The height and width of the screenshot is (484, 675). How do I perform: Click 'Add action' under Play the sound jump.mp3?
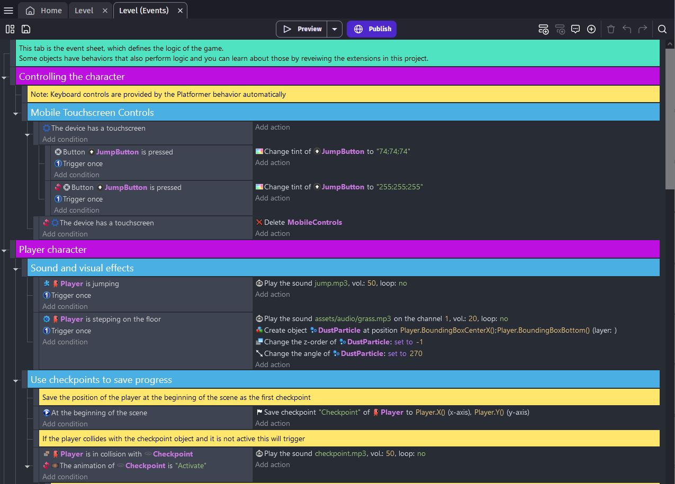[x=273, y=294]
